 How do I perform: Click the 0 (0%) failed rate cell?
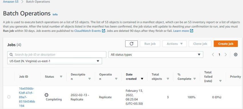[217, 97]
